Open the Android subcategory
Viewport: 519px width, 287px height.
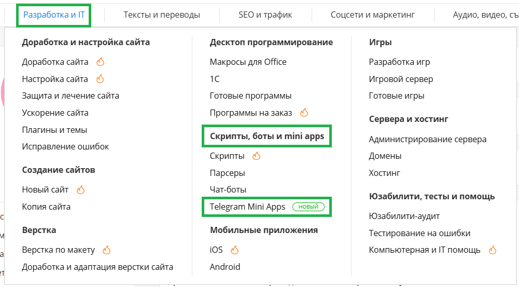[225, 267]
